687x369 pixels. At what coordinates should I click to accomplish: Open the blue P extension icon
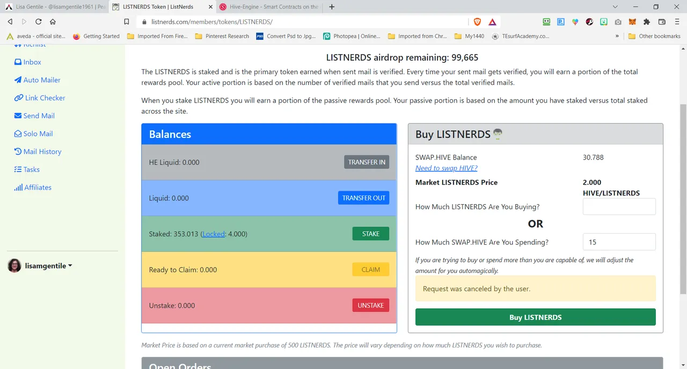(561, 21)
